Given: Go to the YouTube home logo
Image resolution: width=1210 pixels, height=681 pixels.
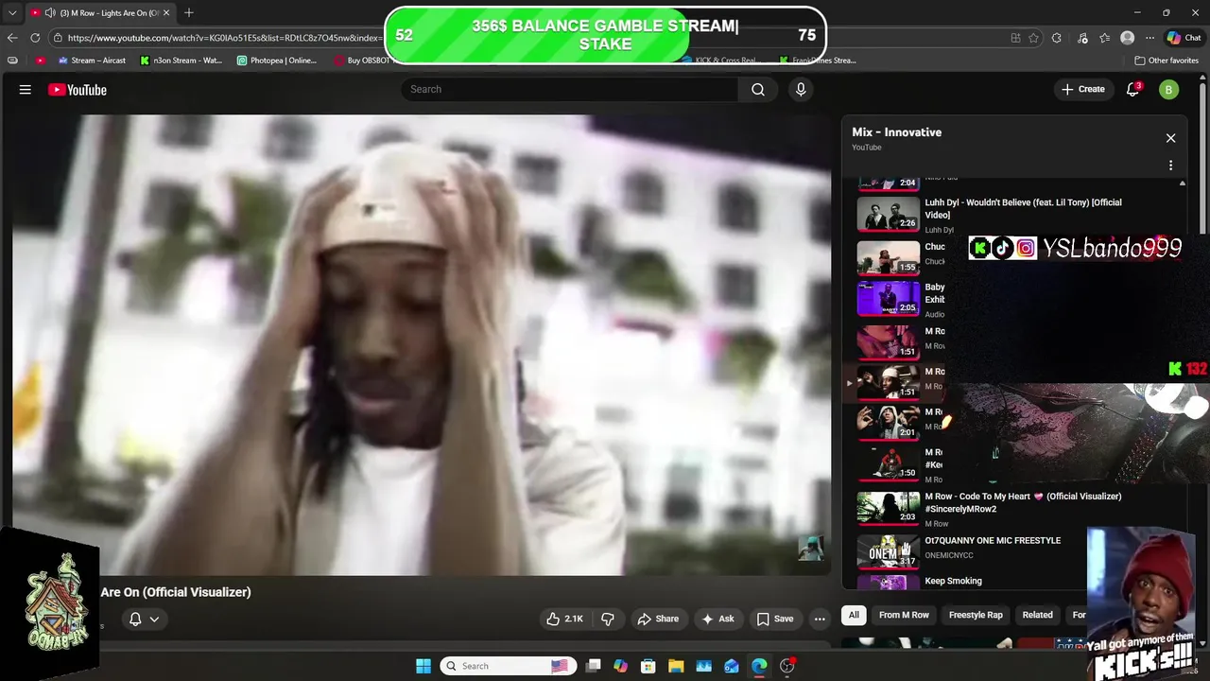Looking at the screenshot, I should coord(78,90).
